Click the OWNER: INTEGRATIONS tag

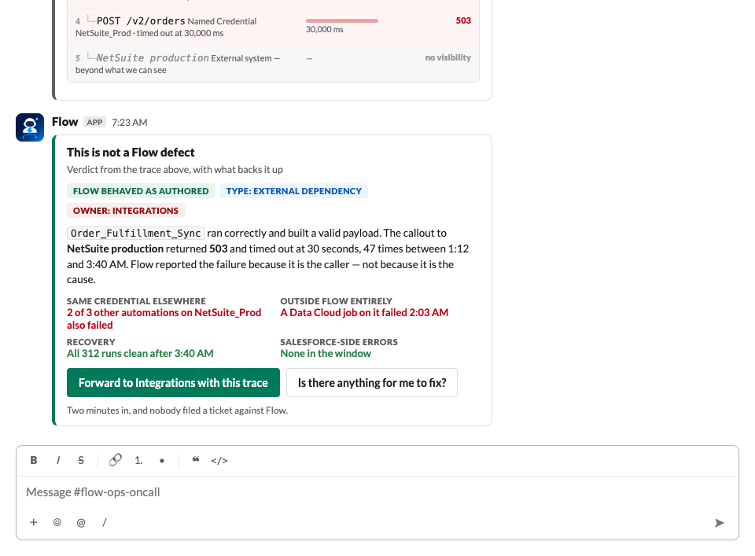126,211
